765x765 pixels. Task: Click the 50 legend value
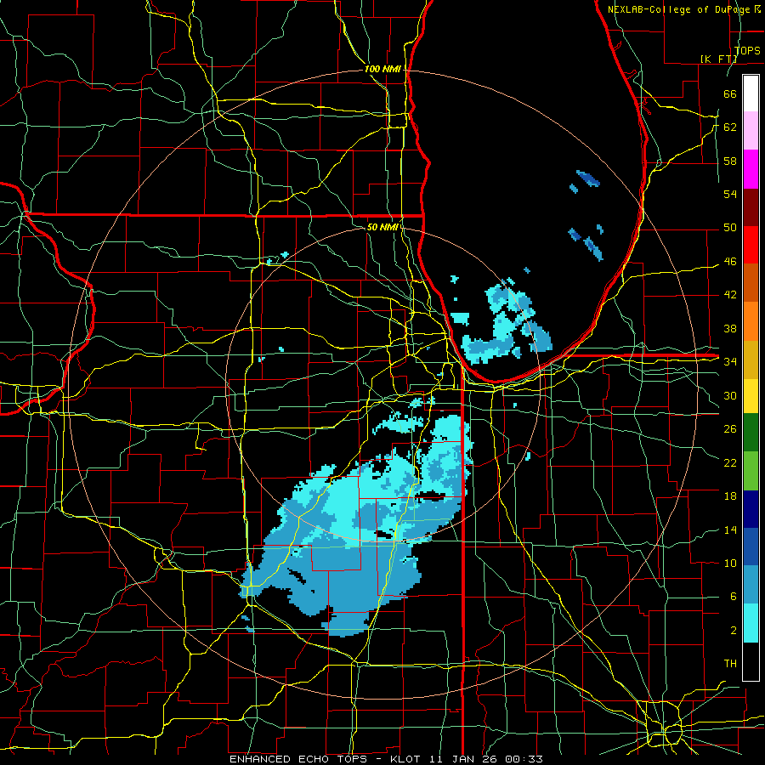coord(730,228)
